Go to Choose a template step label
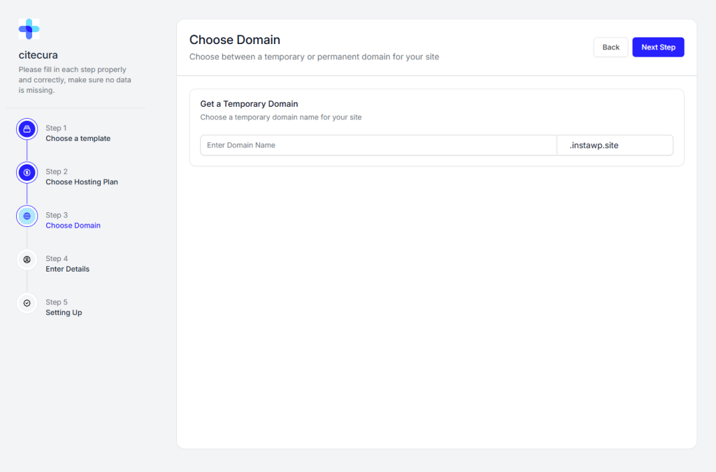The width and height of the screenshot is (716, 472). (78, 139)
